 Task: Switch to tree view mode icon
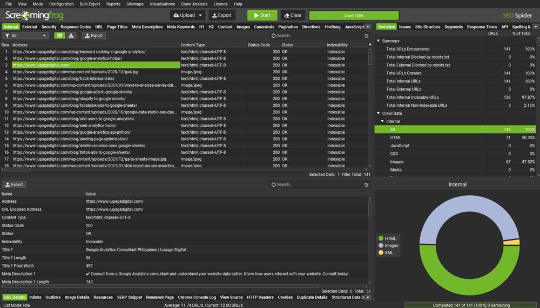[x=71, y=36]
